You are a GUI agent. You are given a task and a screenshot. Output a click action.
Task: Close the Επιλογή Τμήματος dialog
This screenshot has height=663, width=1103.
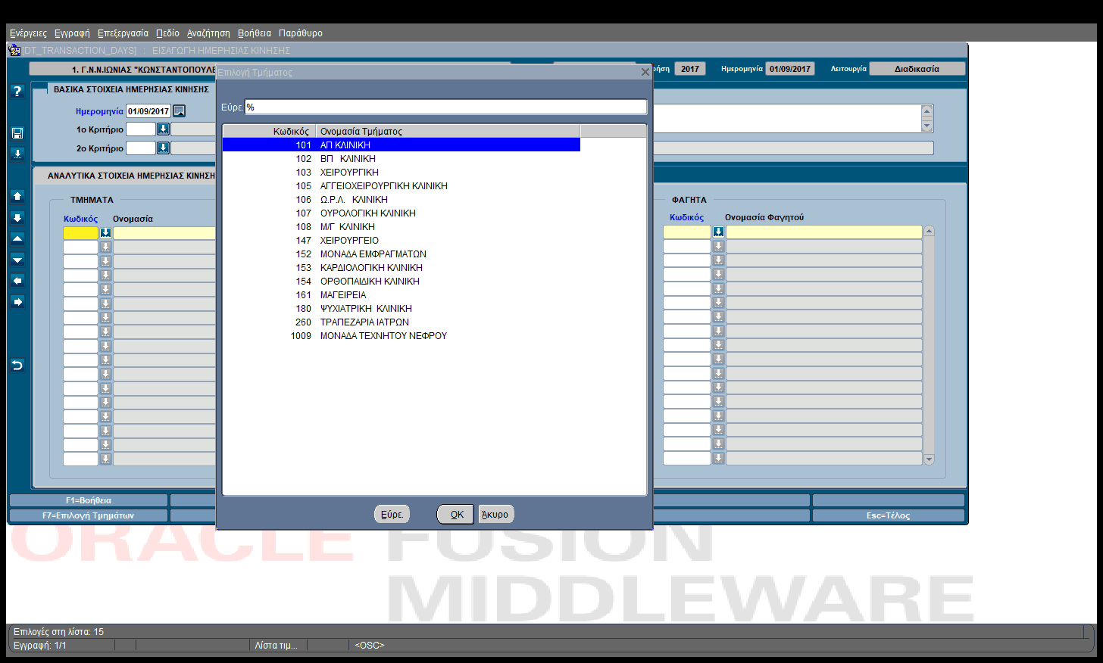point(645,72)
